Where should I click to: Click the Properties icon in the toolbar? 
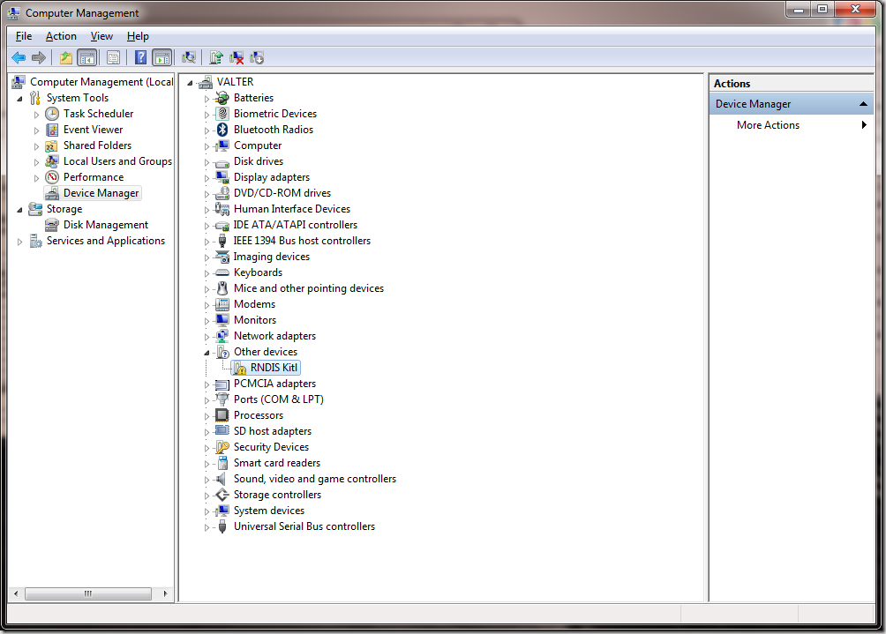(114, 57)
